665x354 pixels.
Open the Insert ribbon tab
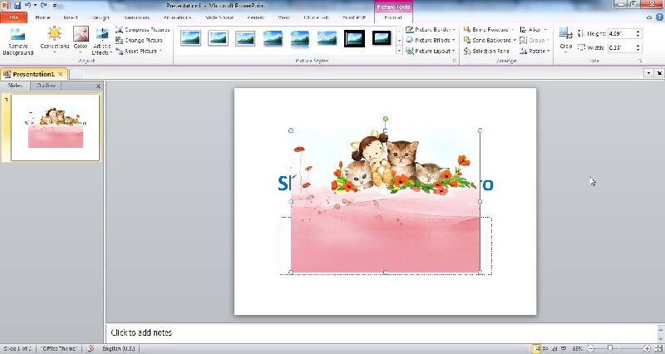(70, 17)
